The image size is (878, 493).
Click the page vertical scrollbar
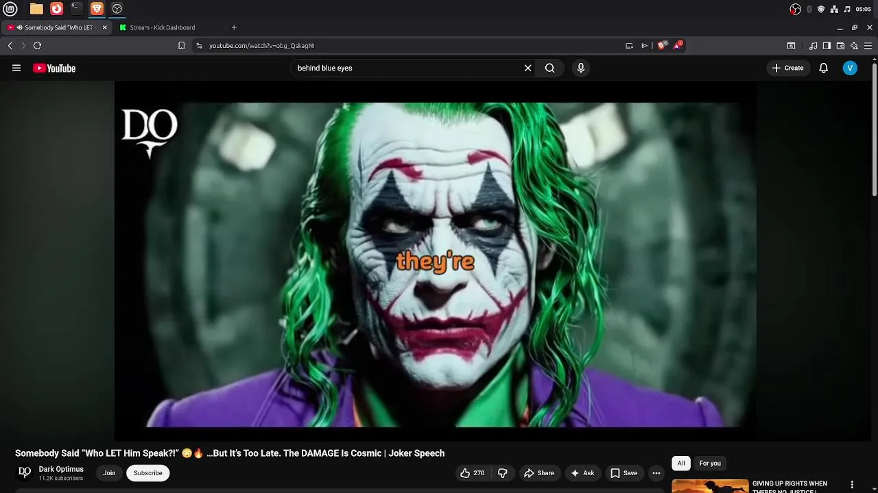[875, 129]
